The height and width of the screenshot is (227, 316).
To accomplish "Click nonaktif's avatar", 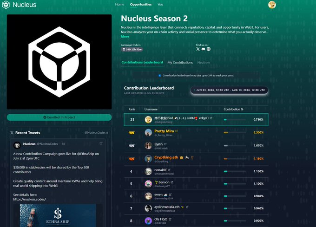I will click(148, 171).
